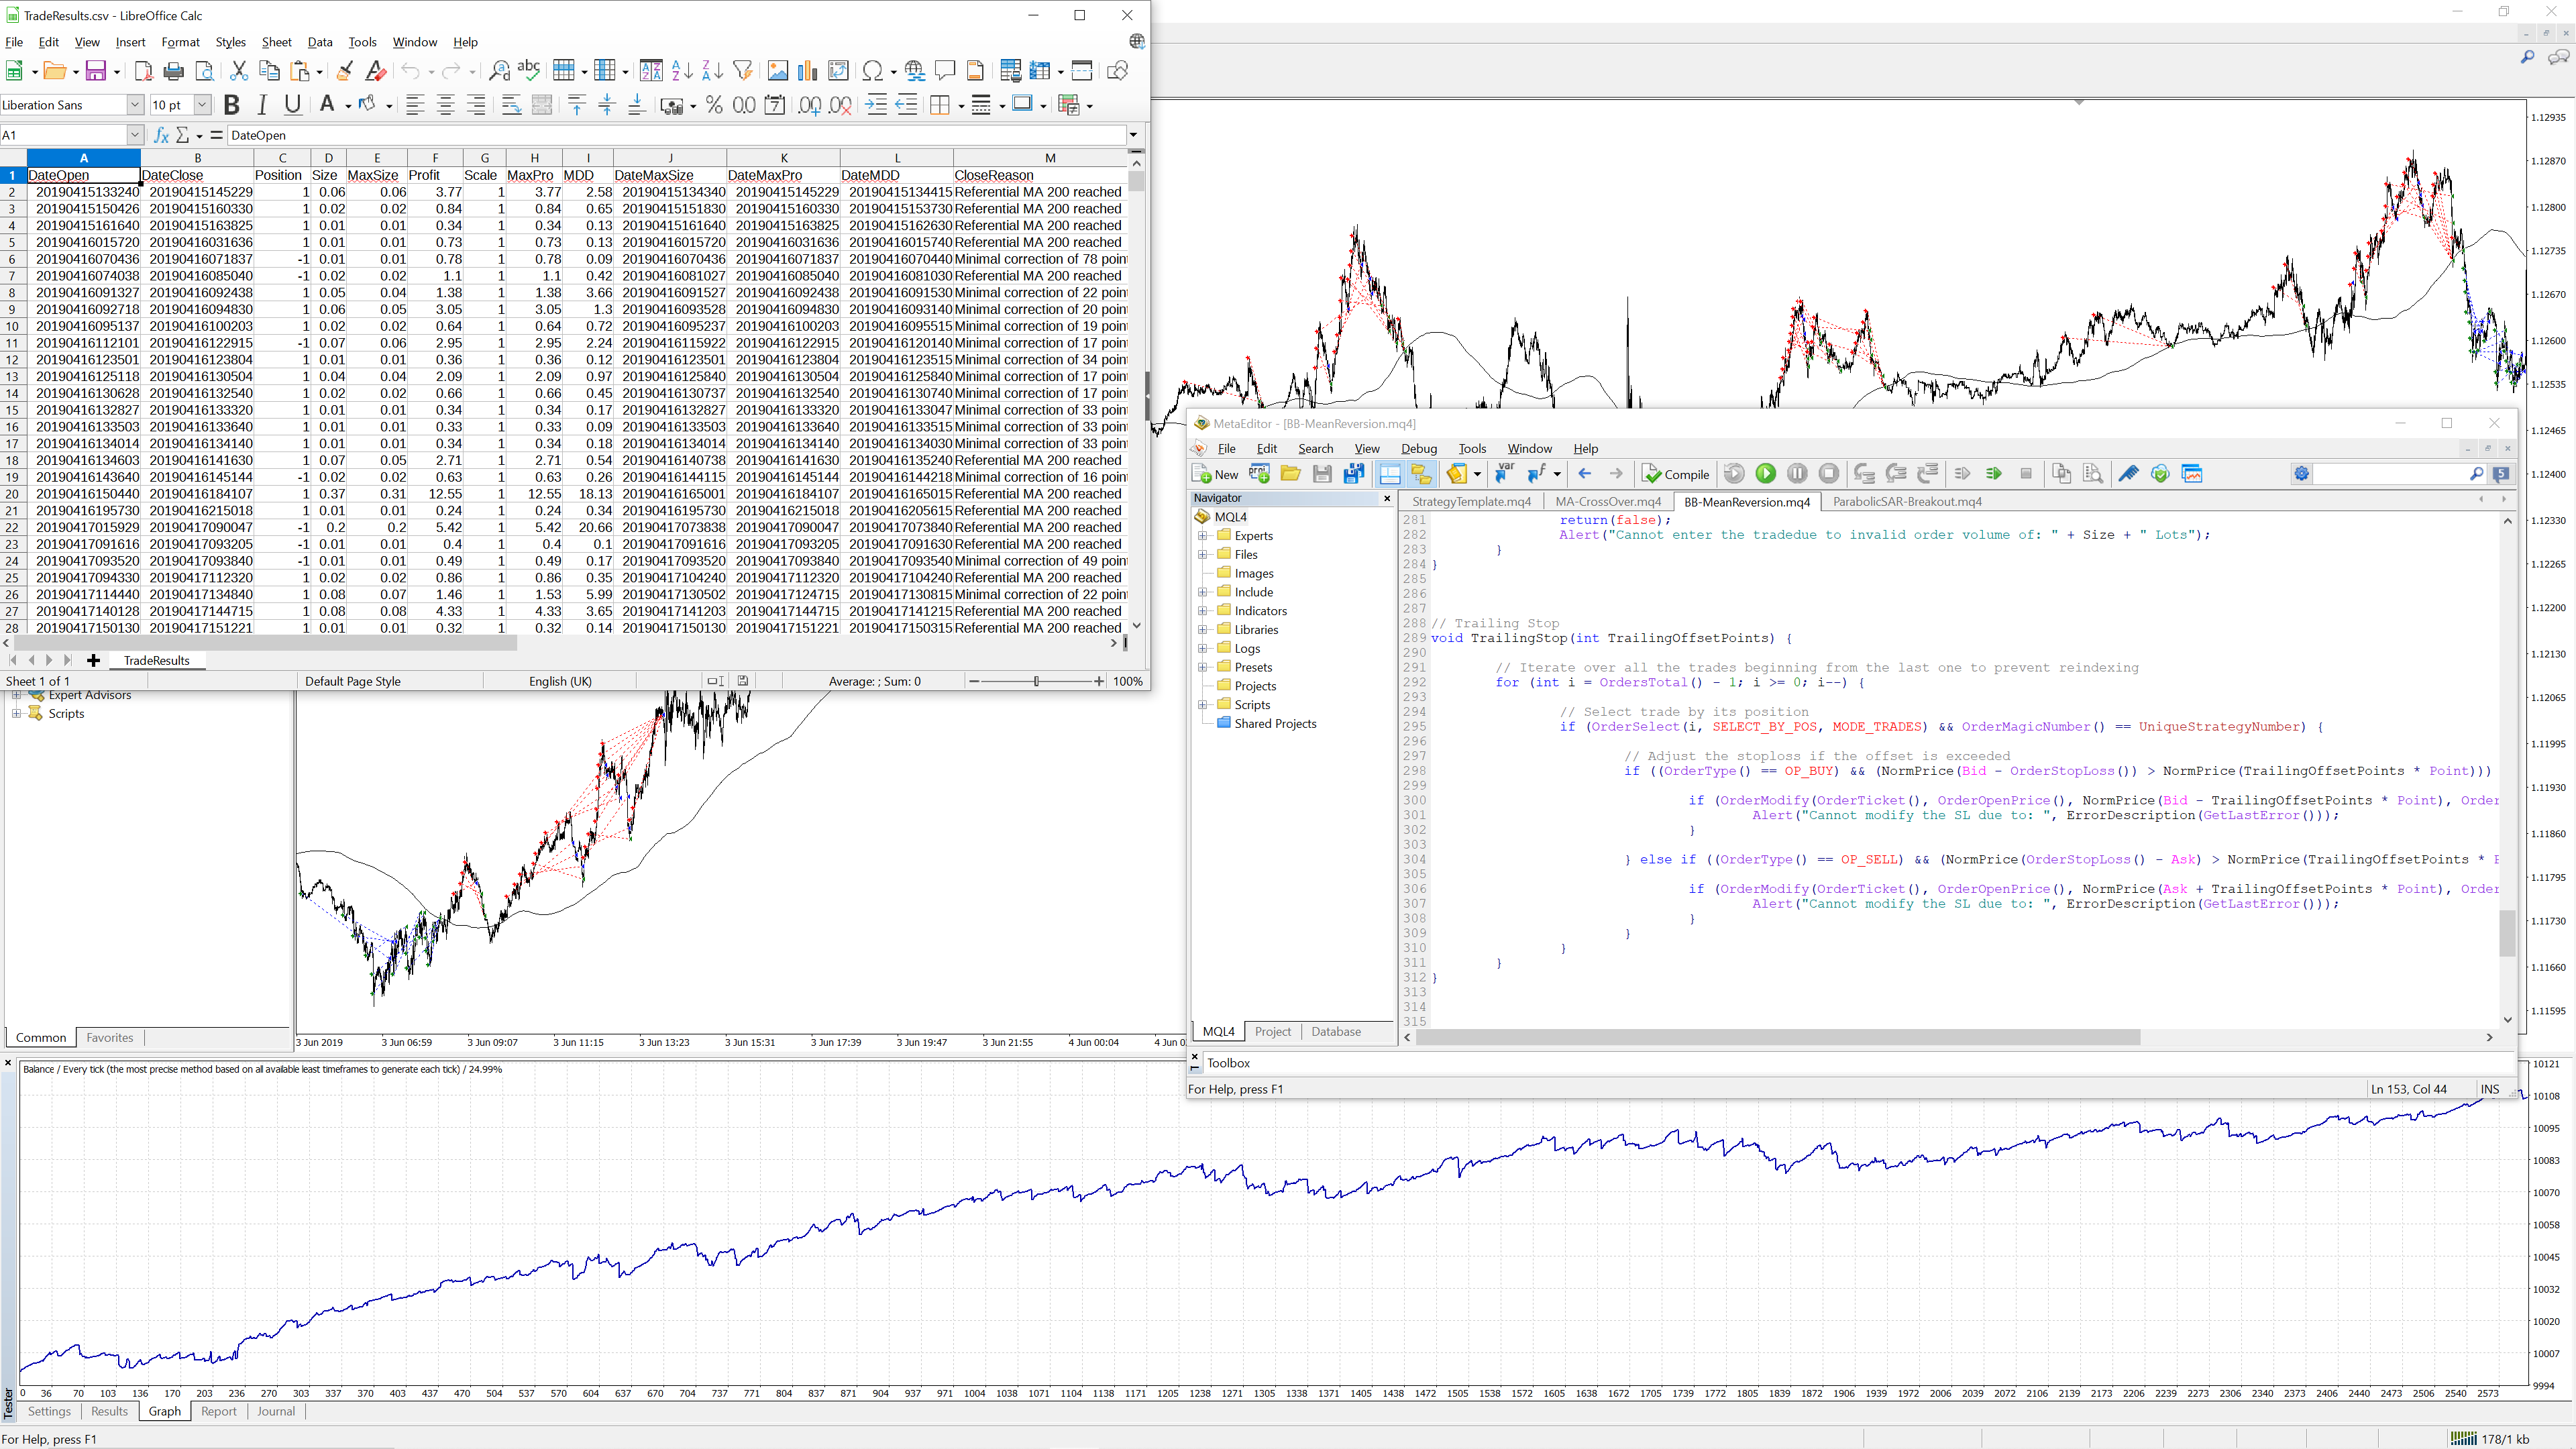2576x1449 pixels.
Task: Click Merge and Center Cells icon
Action: 541,105
